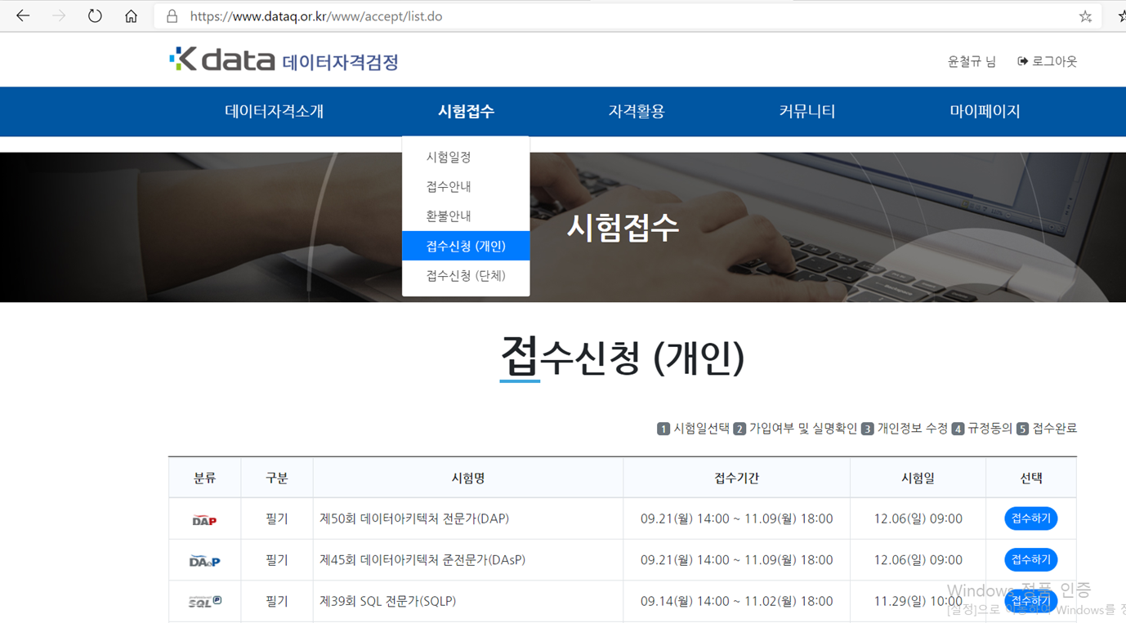Click 접수하기 for the DAP exam

1030,518
